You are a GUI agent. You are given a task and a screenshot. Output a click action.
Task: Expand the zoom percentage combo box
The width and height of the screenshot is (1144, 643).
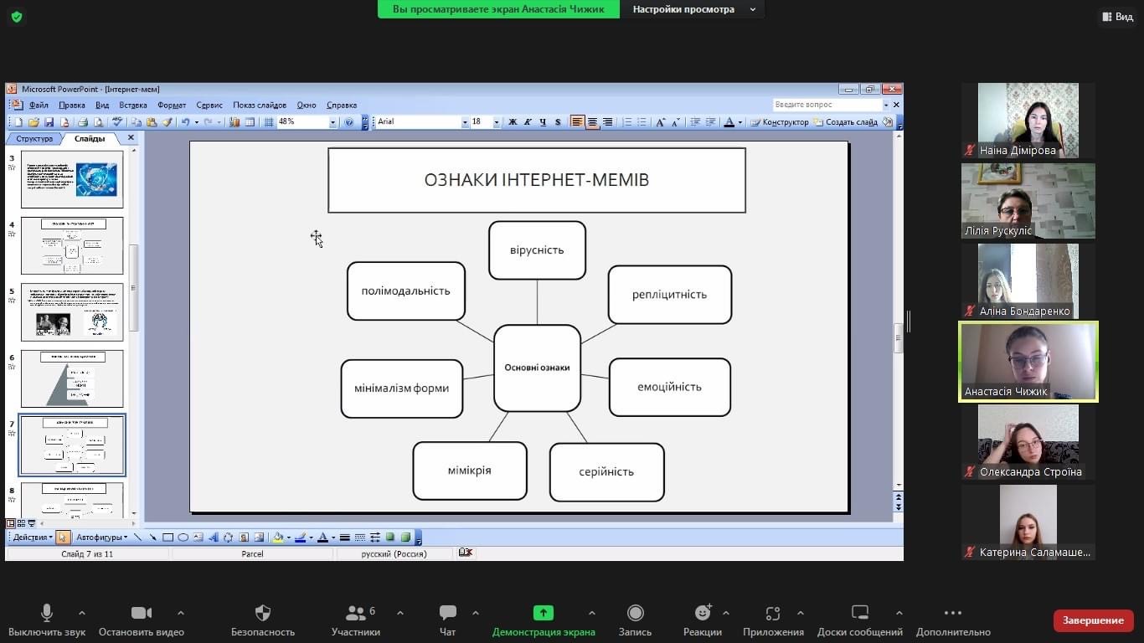point(332,122)
